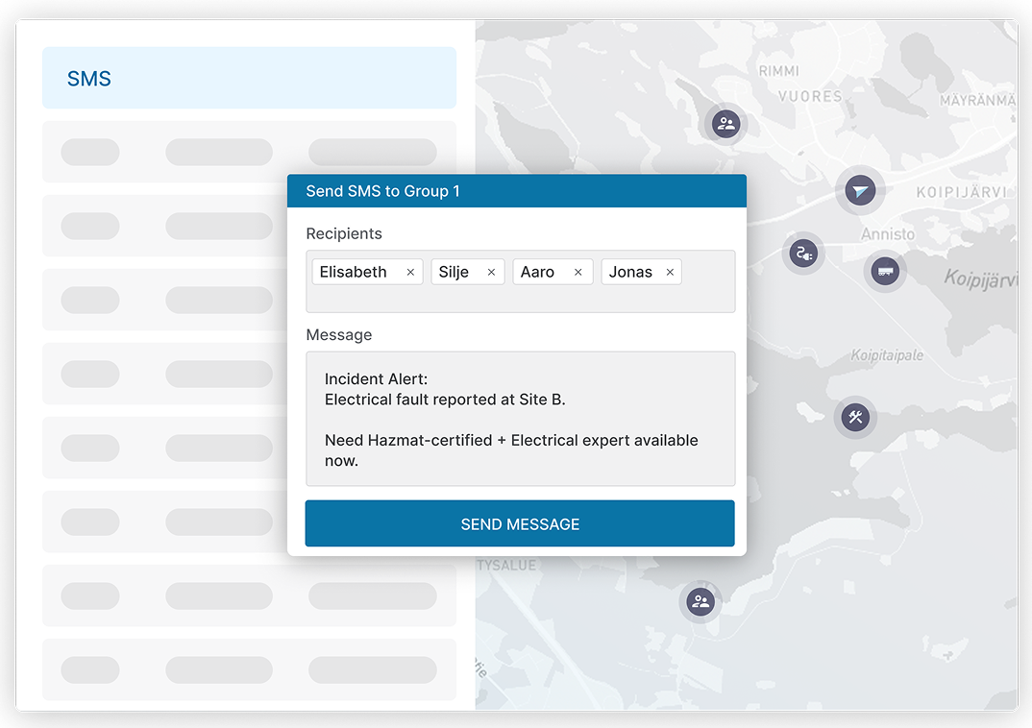The image size is (1032, 728).
Task: Select the Jonas recipient chip
Action: [630, 273]
